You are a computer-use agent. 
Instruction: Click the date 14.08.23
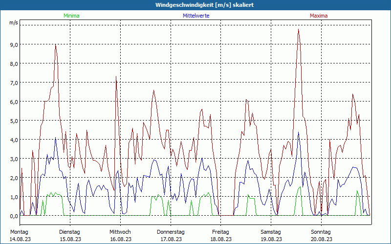point(20,239)
